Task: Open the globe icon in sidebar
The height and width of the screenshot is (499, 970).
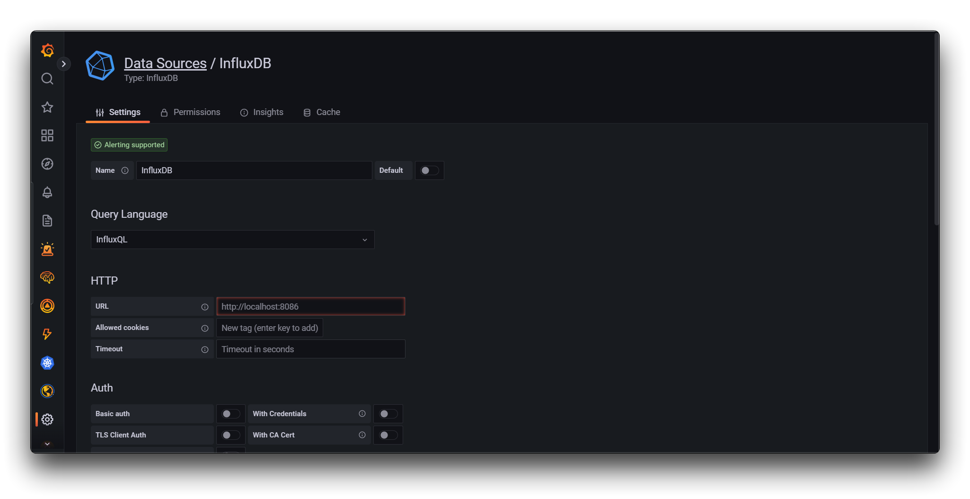Action: point(47,391)
